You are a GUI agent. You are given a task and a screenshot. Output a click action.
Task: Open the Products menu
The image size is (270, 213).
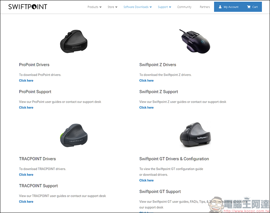[x=94, y=7]
